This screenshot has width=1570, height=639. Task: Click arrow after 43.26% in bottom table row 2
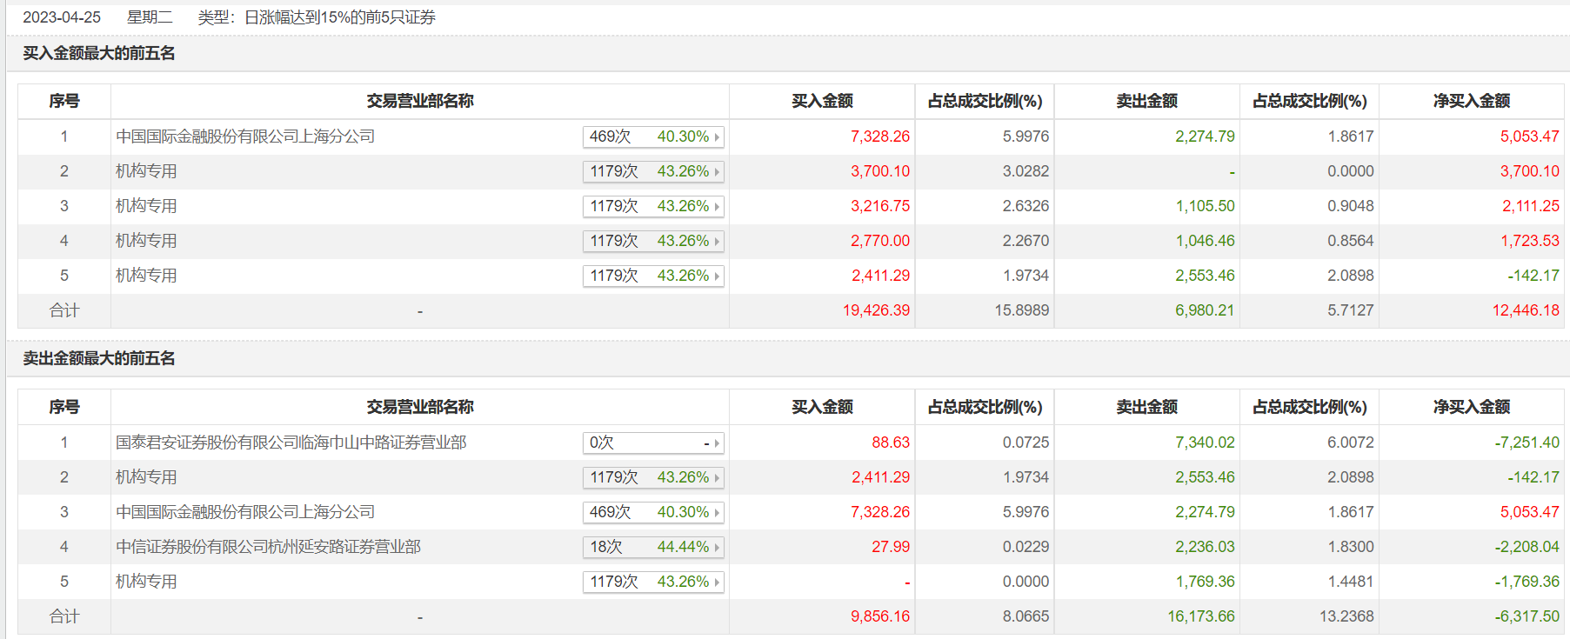click(717, 478)
